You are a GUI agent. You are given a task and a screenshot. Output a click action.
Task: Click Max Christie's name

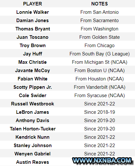coord(33,62)
